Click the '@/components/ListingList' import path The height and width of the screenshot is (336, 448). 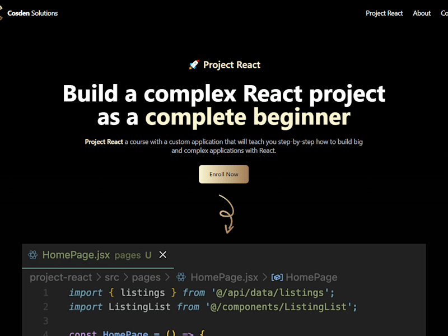(x=278, y=307)
